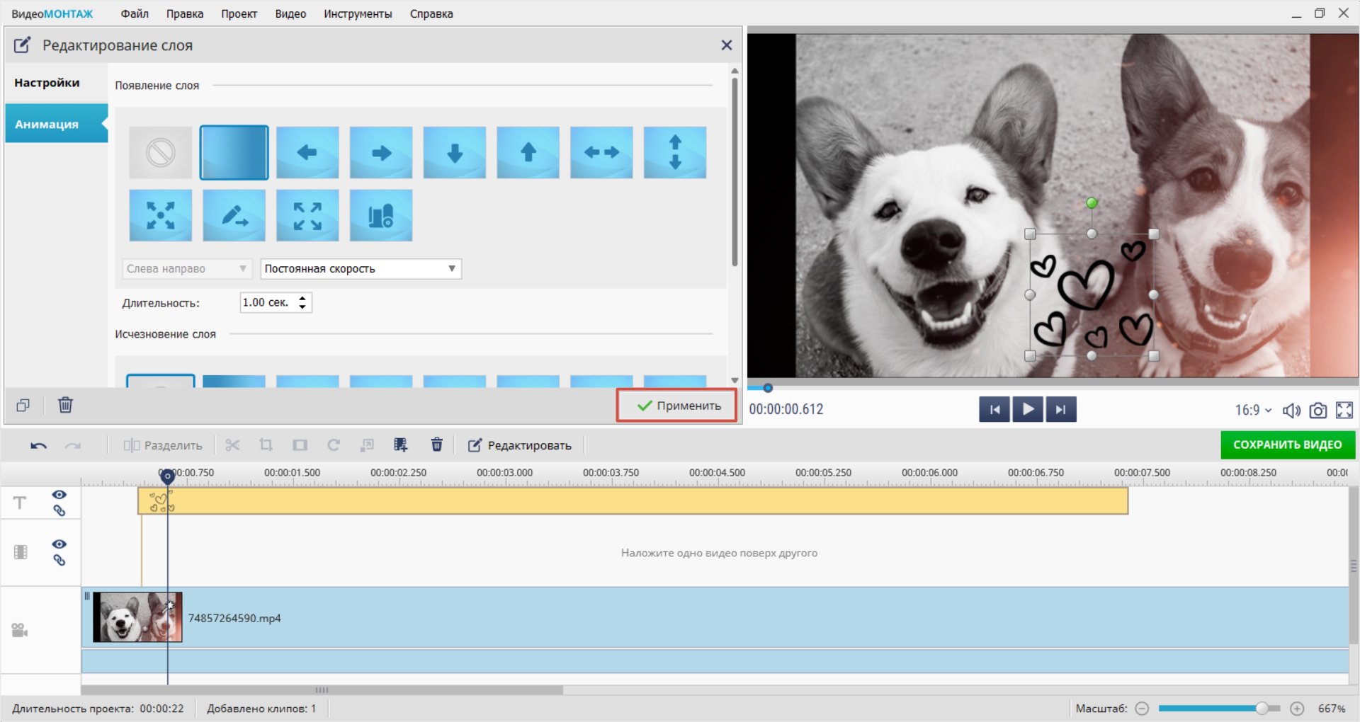Click the undo arrow in the timeline toolbar
Viewport: 1360px width, 722px height.
[39, 445]
